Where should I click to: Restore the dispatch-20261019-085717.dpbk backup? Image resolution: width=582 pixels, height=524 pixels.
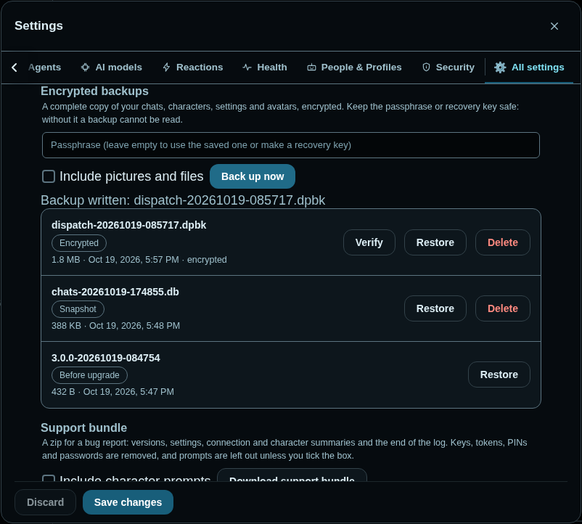pos(435,242)
